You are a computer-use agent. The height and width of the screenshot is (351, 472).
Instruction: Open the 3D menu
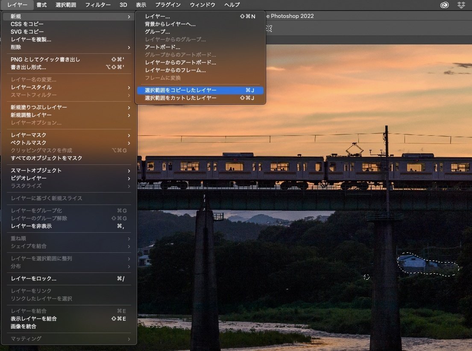pyautogui.click(x=123, y=5)
